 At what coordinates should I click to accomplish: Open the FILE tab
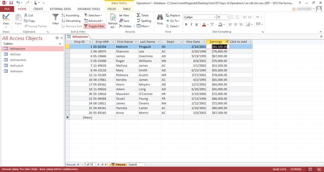click(7, 9)
